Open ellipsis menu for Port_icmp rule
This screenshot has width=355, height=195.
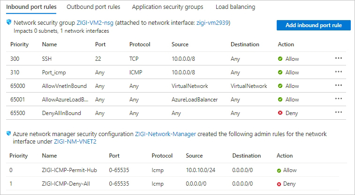(339, 72)
